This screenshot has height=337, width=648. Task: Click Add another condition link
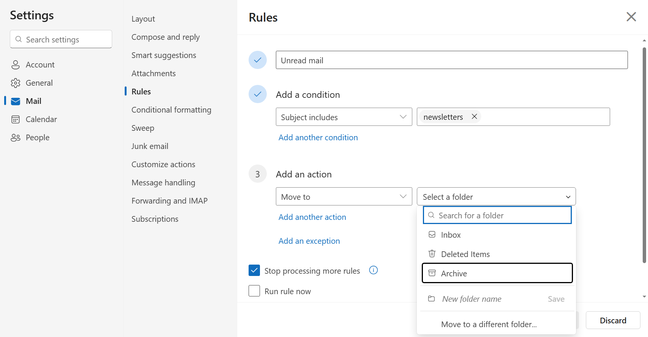point(318,138)
